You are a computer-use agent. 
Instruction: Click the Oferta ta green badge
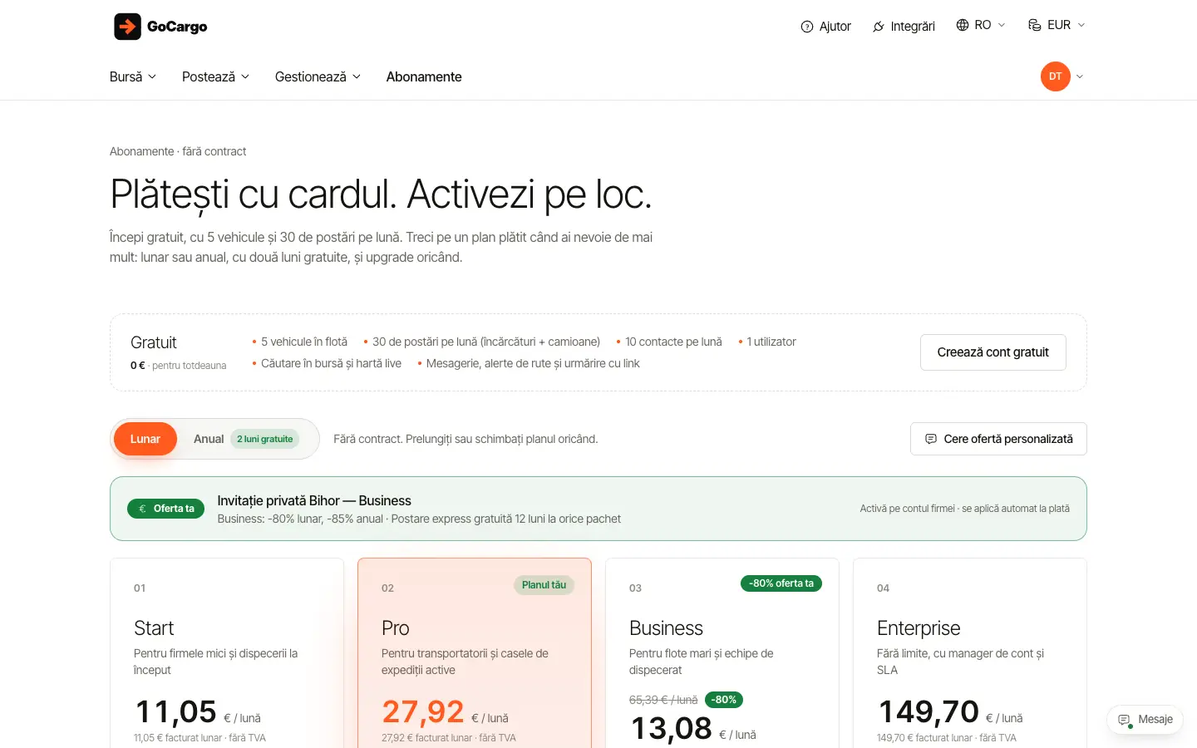[x=165, y=509]
